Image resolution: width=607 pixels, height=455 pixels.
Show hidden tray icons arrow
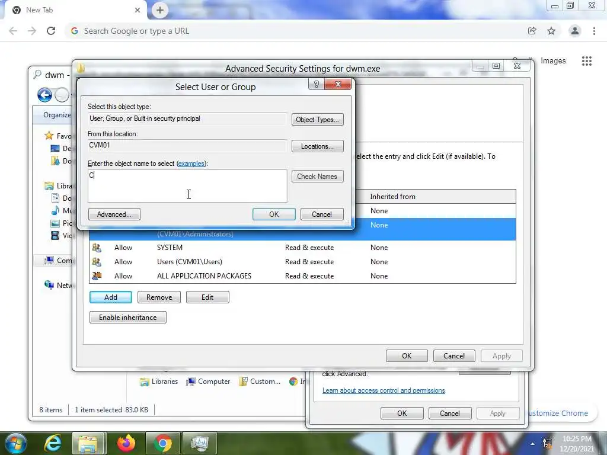tap(533, 444)
